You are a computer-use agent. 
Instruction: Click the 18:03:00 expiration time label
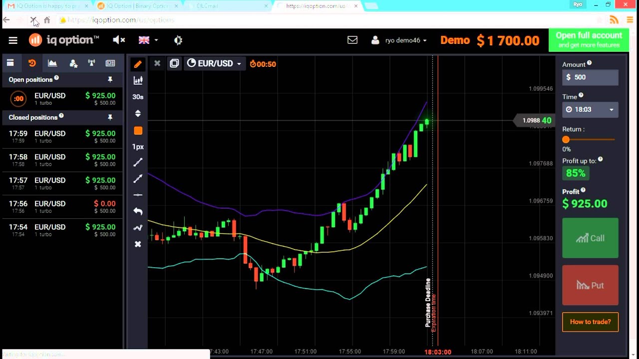tap(438, 352)
